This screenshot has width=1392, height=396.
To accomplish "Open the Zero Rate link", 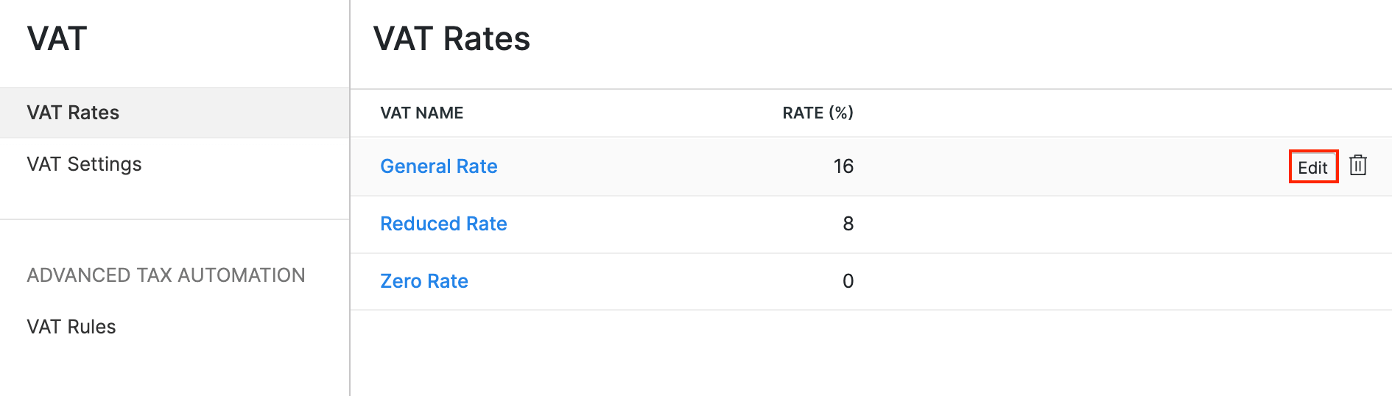I will tap(423, 281).
